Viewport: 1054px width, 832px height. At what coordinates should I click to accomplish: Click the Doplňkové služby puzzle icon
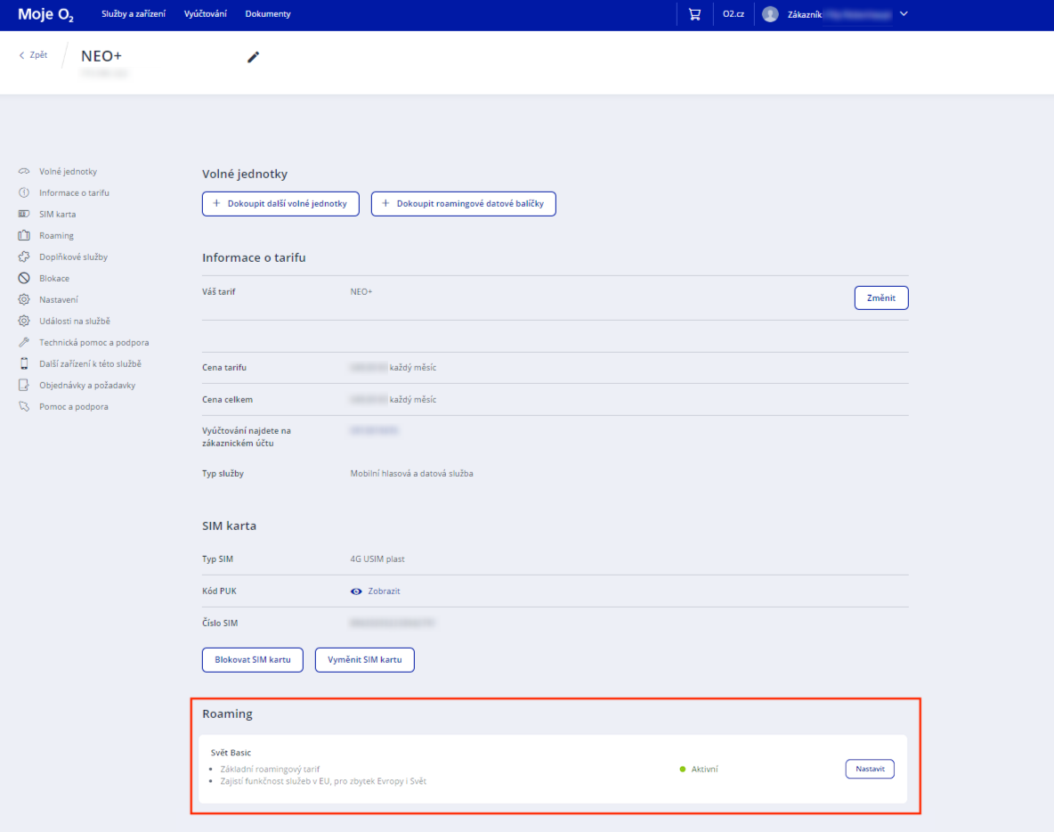(x=24, y=257)
